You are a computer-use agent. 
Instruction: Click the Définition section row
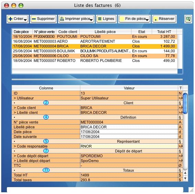tap(97, 117)
